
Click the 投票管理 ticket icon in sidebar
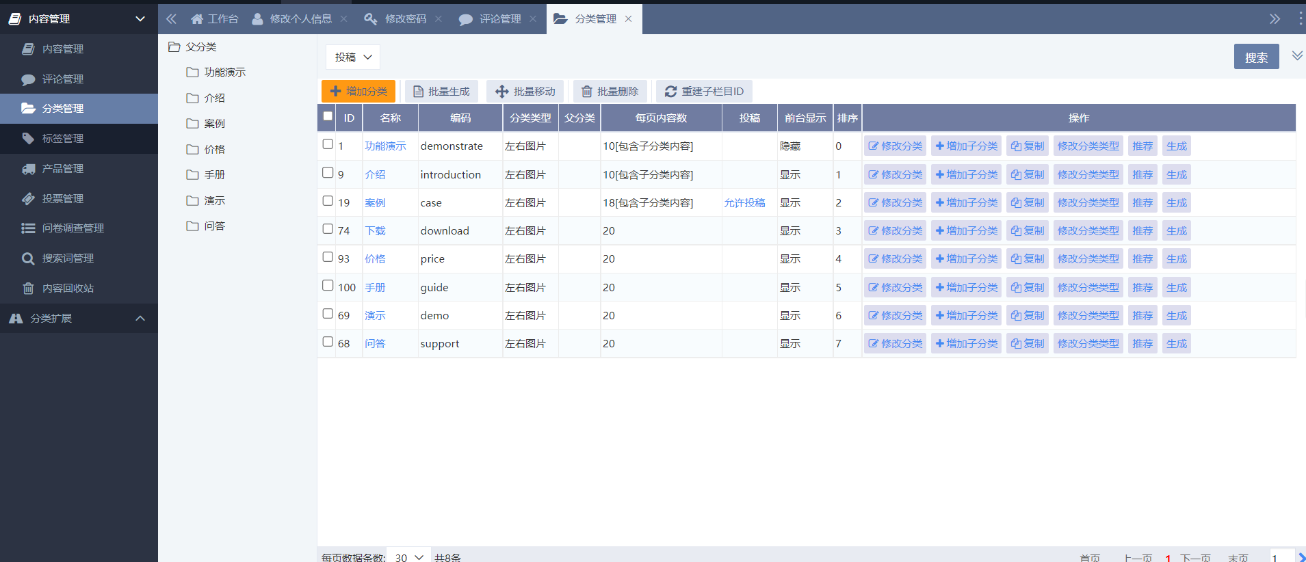[28, 199]
